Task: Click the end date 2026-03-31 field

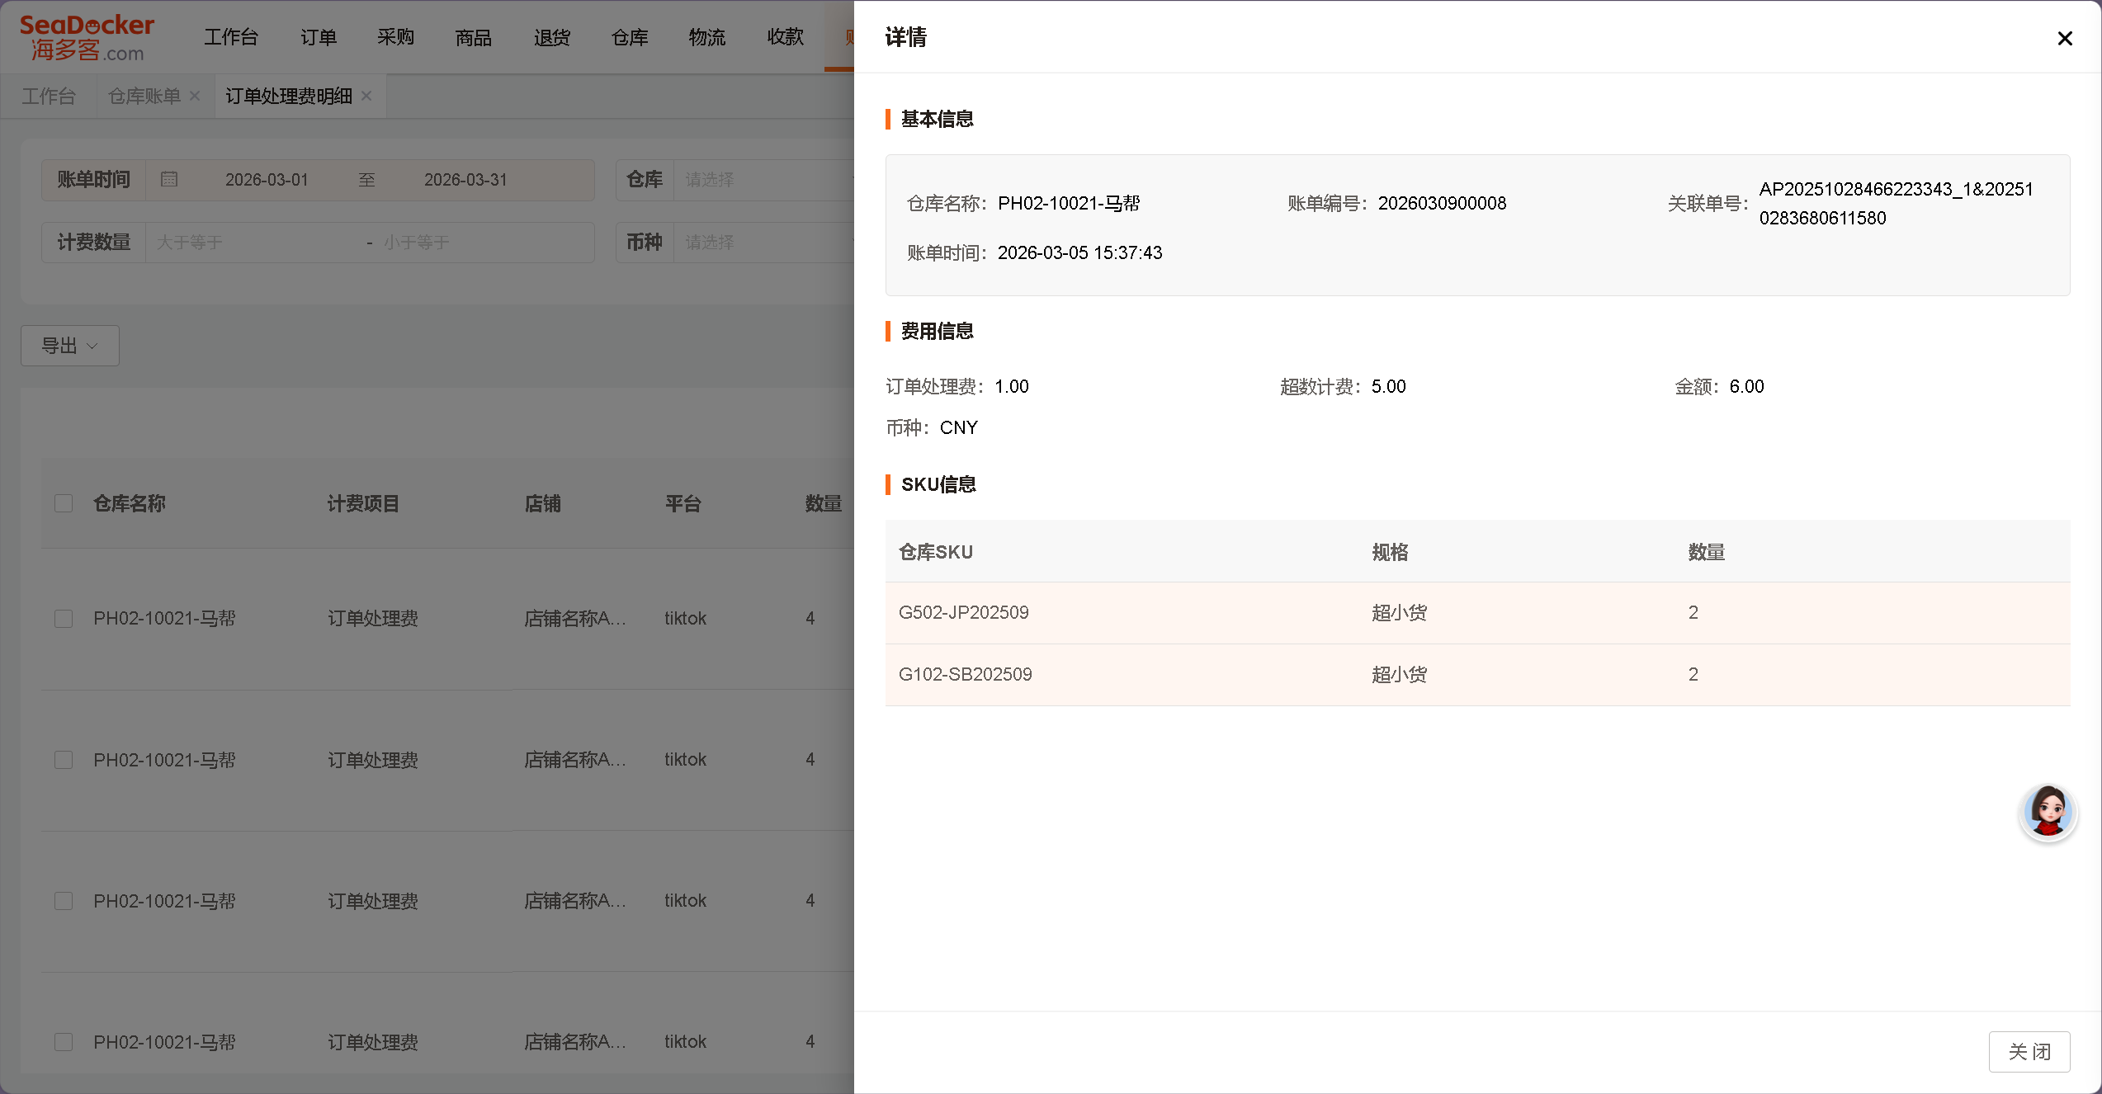Action: pyautogui.click(x=465, y=179)
